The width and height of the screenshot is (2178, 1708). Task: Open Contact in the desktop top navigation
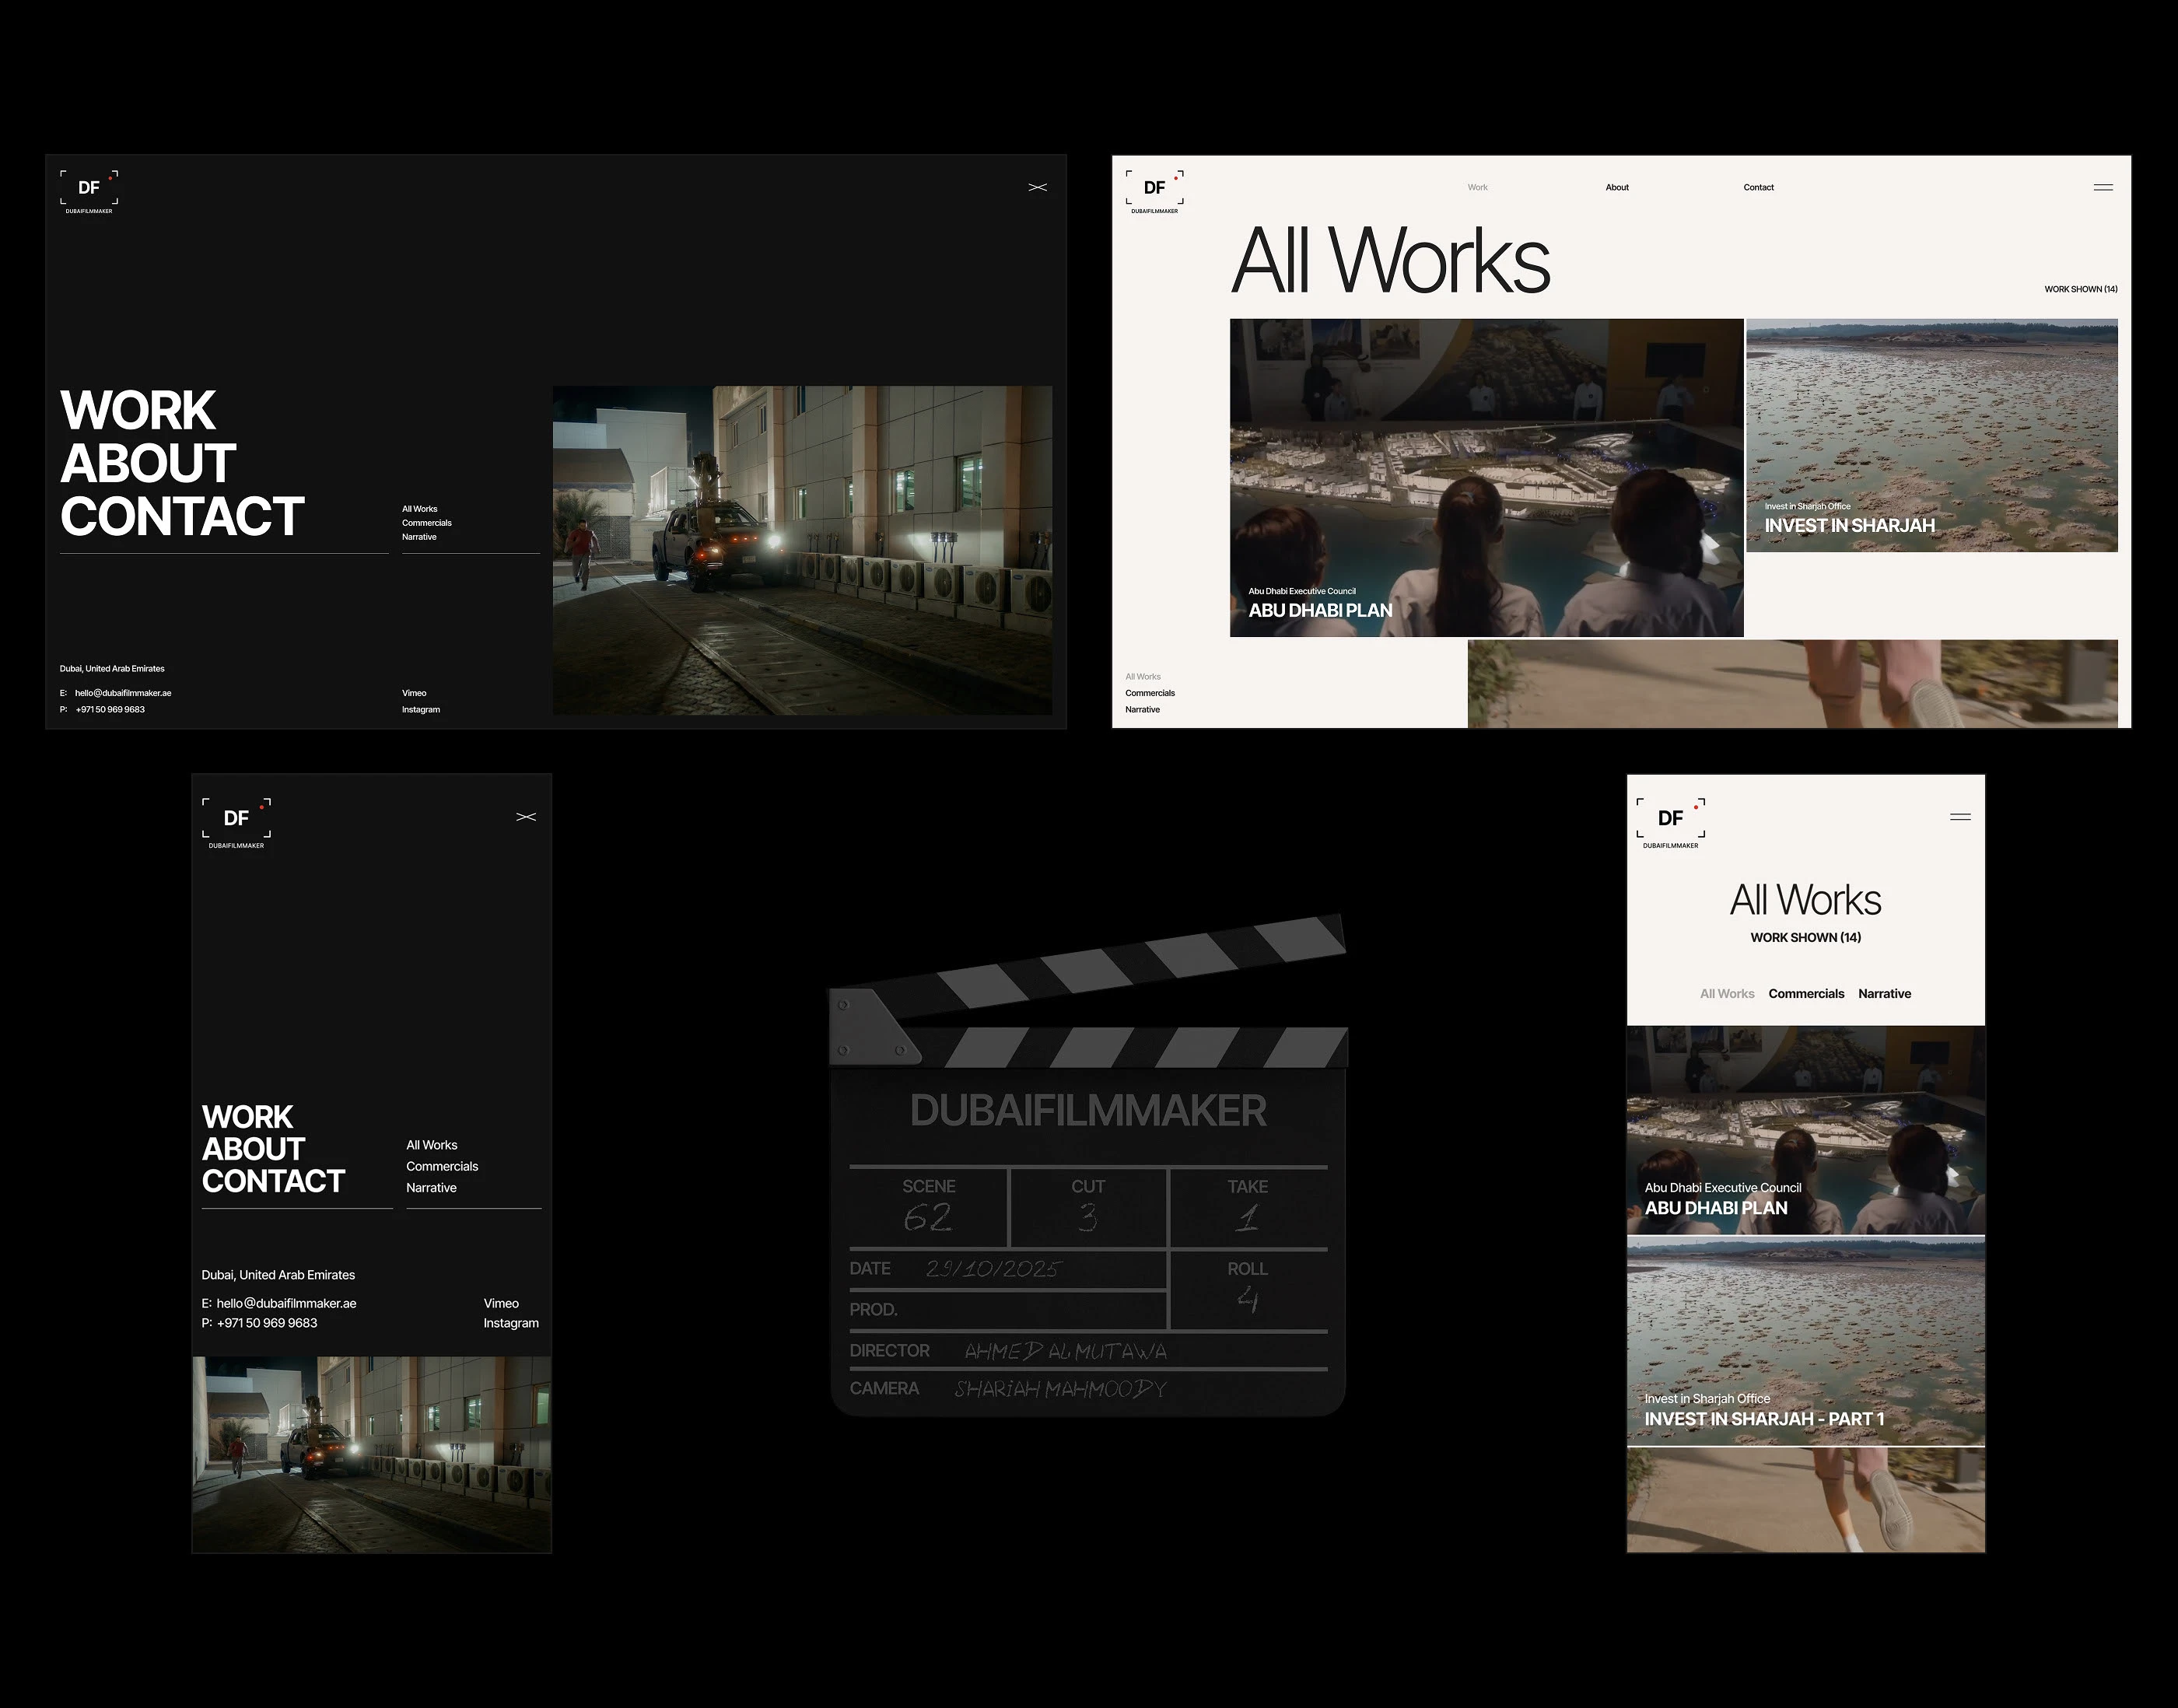(x=1758, y=187)
